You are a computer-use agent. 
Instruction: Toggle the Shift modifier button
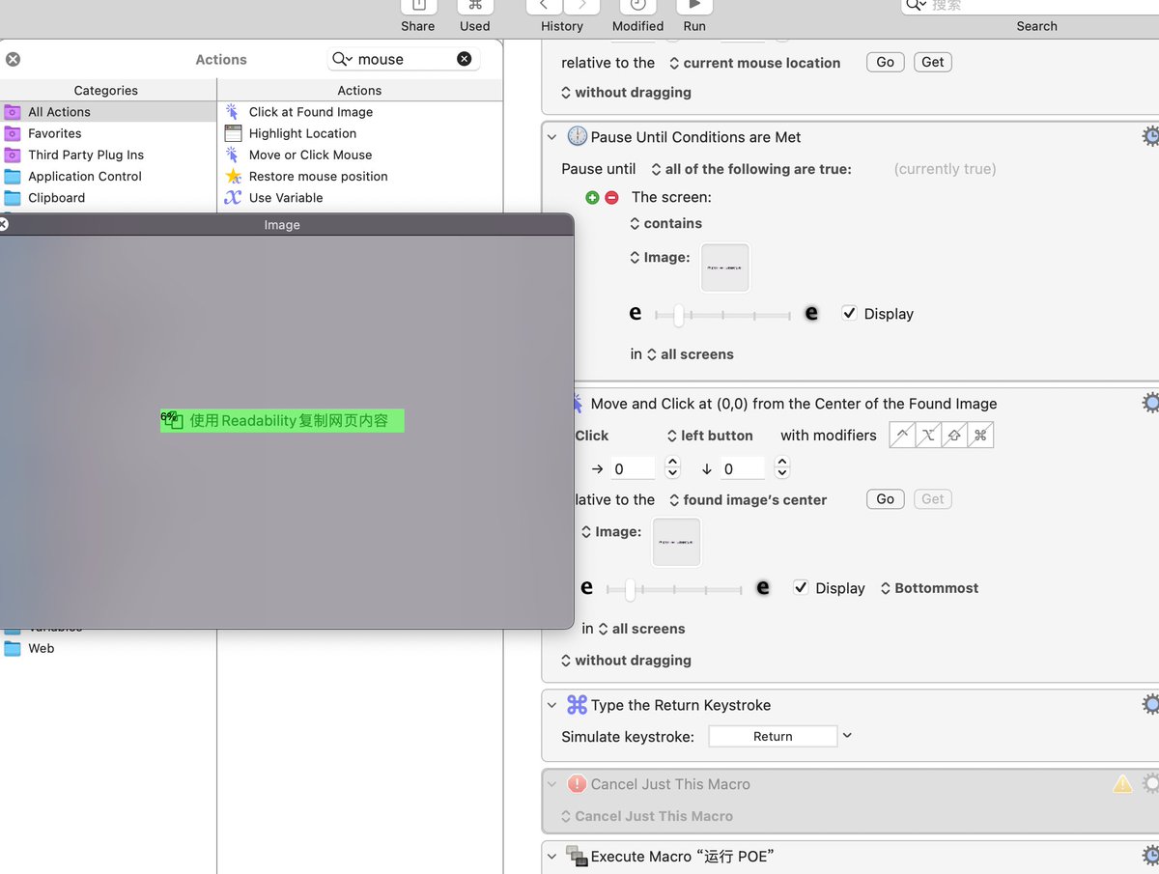953,436
